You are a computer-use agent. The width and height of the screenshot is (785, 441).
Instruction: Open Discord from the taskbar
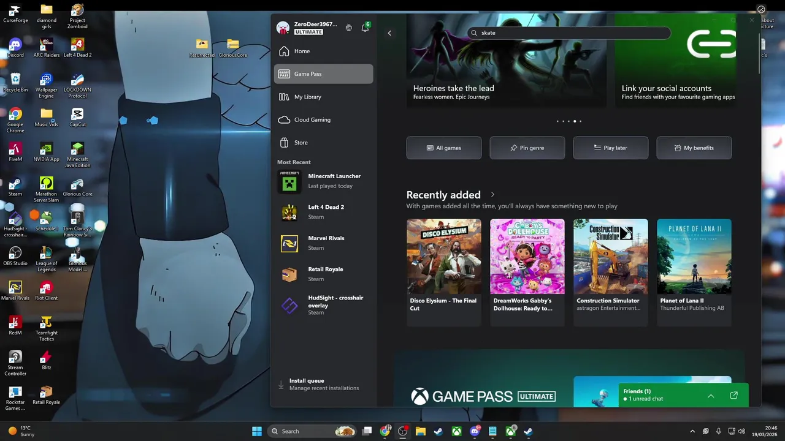tap(475, 431)
